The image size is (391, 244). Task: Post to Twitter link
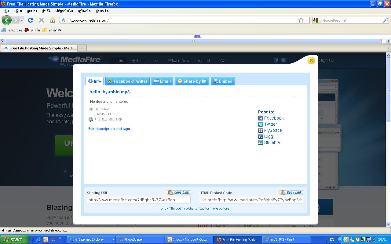click(x=271, y=124)
